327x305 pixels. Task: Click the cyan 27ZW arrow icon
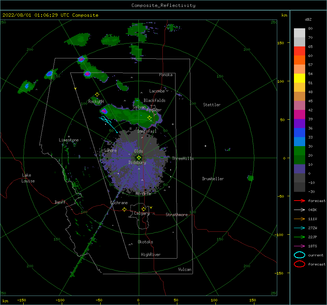coord(299,228)
